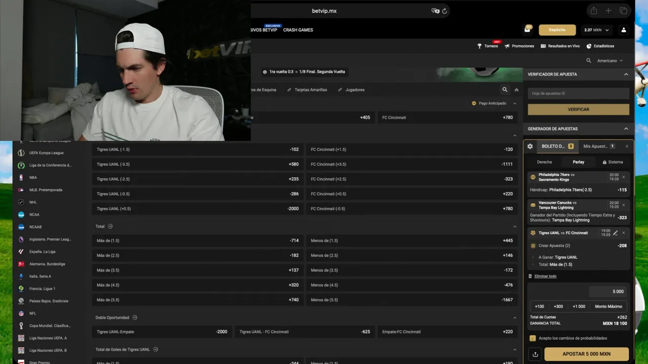Collapse the Verificador de Apuesta panel

(626, 74)
